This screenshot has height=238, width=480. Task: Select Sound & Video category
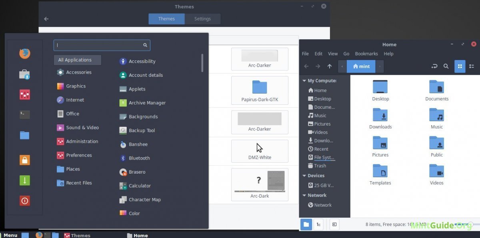78,128
